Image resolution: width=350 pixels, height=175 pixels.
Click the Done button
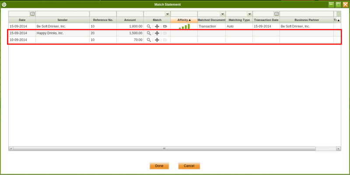159,166
